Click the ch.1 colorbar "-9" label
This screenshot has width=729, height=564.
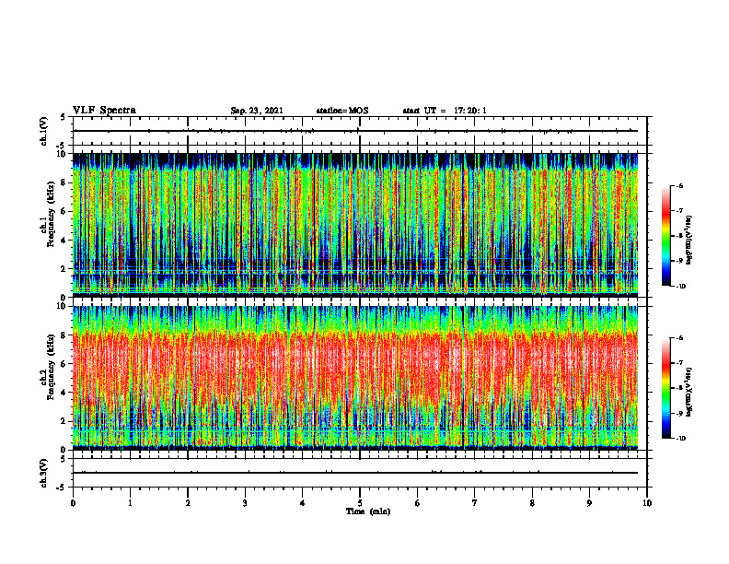click(680, 261)
